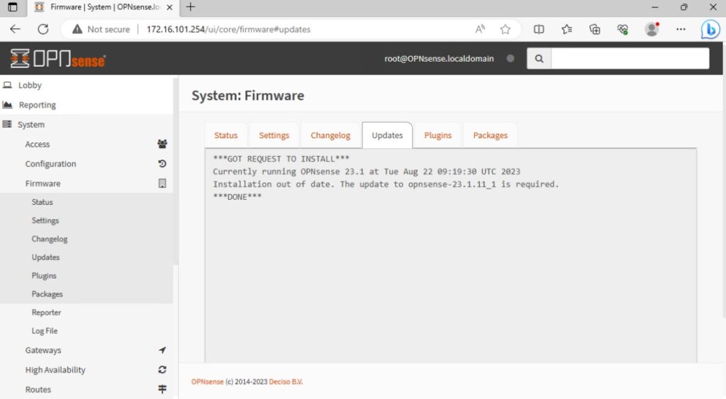Click the OPNsense search input field
Viewport: 726px width, 399px height.
pyautogui.click(x=630, y=59)
